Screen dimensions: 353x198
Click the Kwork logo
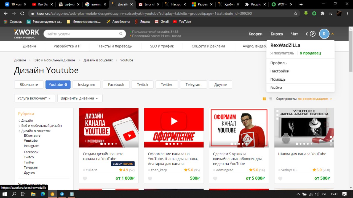click(26, 34)
